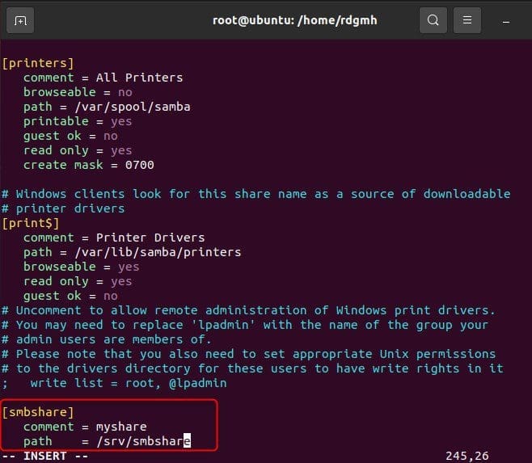Image resolution: width=532 pixels, height=463 pixels.
Task: Click the cursor position indicator 245,26
Action: [467, 456]
